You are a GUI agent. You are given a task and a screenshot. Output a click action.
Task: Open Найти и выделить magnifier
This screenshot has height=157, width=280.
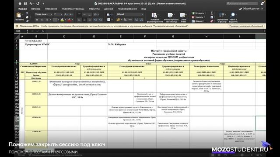point(233,15)
